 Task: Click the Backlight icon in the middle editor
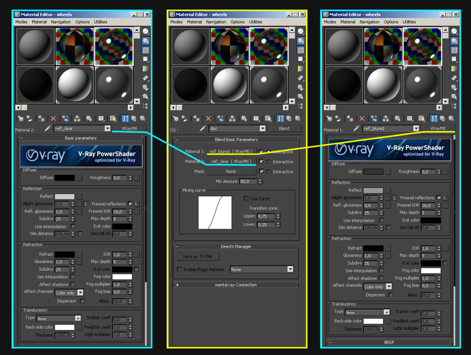coord(300,41)
